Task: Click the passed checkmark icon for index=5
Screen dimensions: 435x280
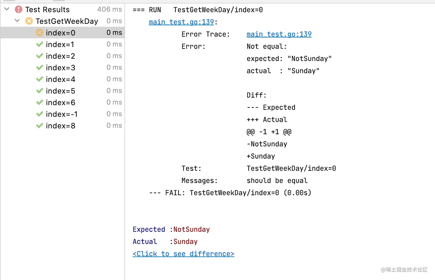Action: point(40,91)
